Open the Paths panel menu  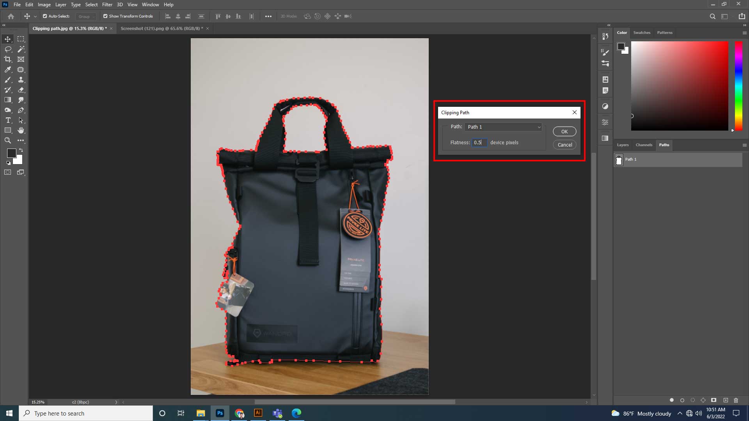click(744, 145)
